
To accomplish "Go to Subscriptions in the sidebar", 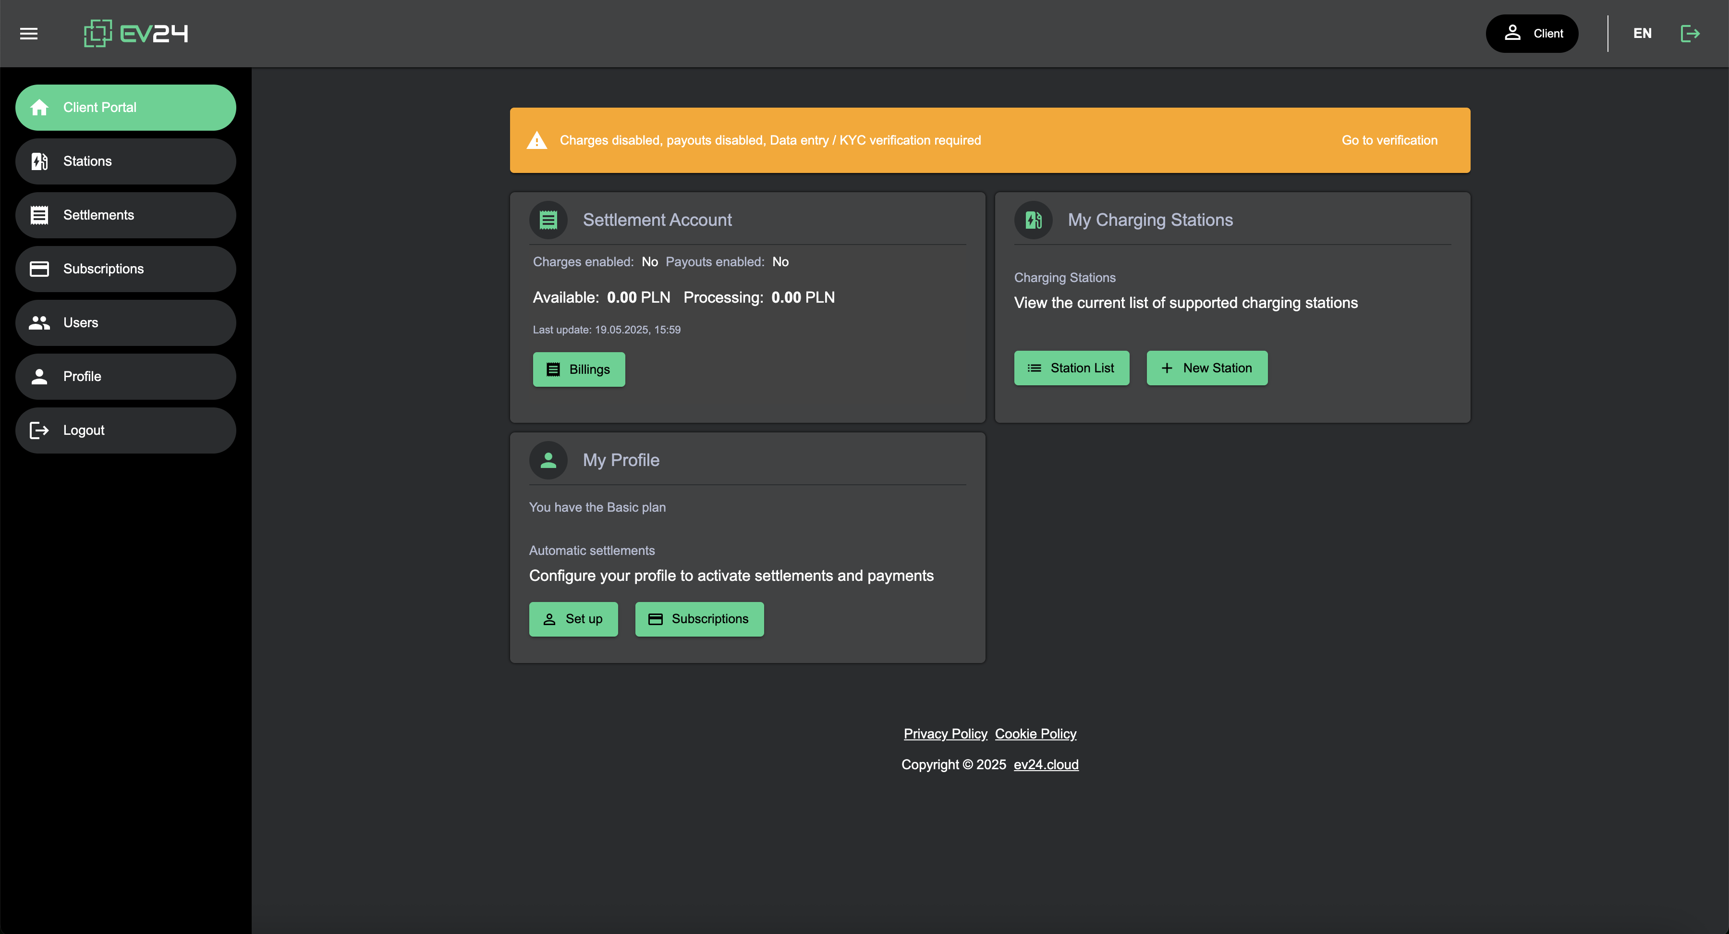I will (x=125, y=269).
